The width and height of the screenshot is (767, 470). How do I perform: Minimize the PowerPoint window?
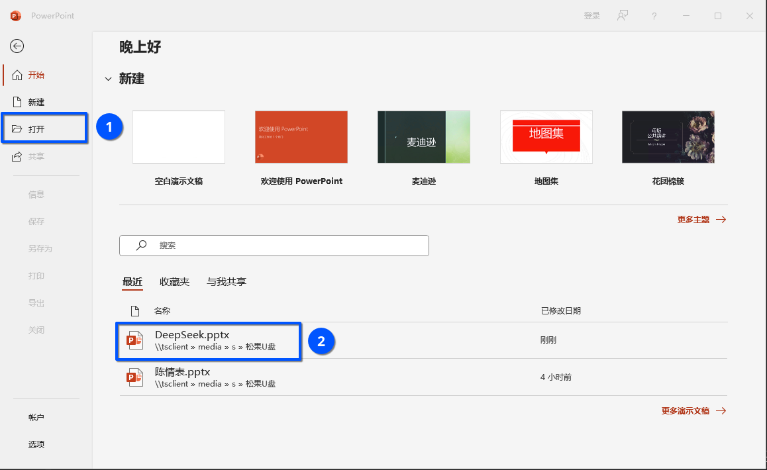click(x=686, y=16)
